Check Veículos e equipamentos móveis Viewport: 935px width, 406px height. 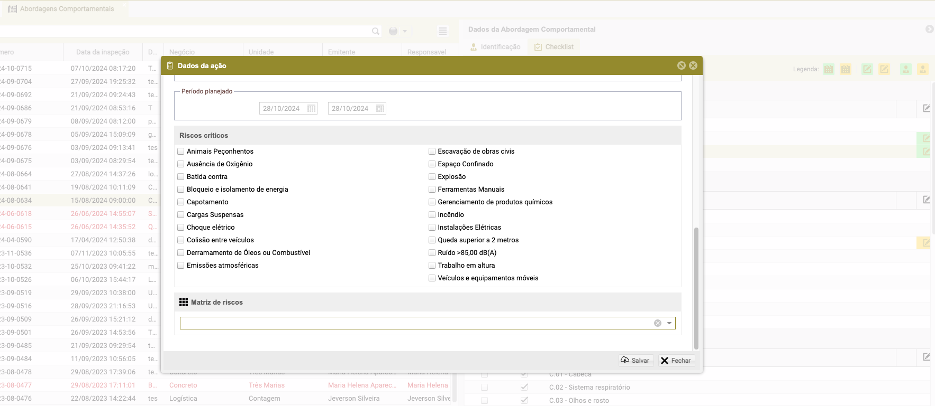[432, 278]
